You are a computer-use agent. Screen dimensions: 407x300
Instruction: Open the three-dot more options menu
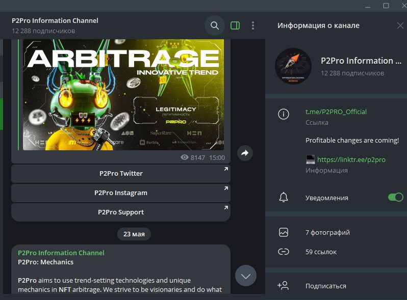tap(253, 25)
